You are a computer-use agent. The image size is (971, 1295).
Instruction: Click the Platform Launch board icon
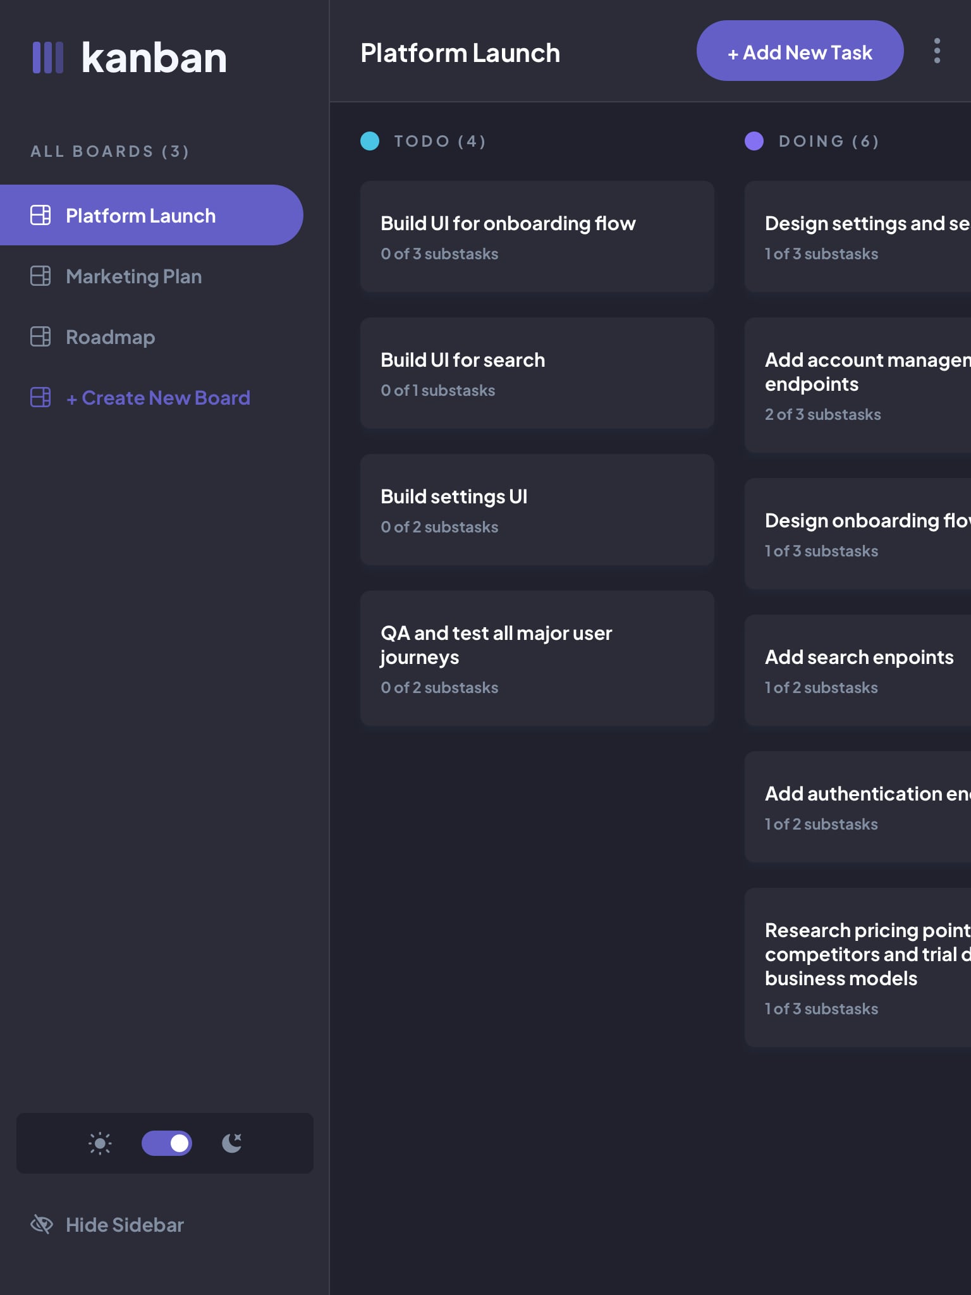[40, 215]
